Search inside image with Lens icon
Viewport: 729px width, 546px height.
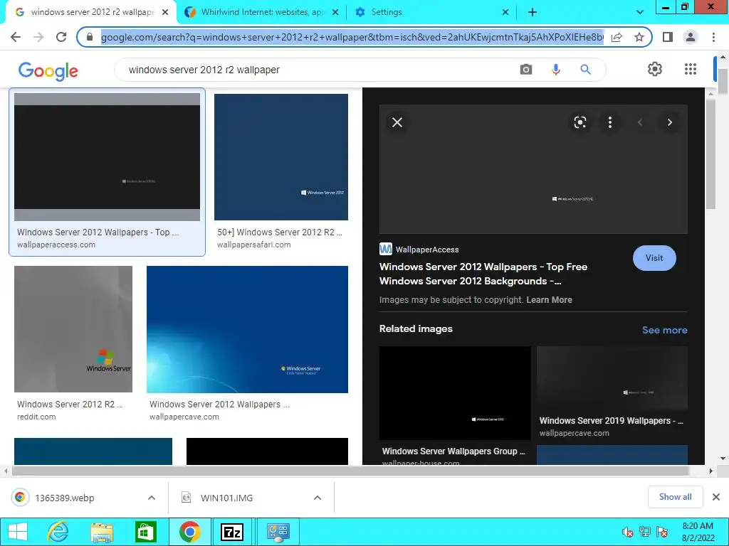coord(579,122)
